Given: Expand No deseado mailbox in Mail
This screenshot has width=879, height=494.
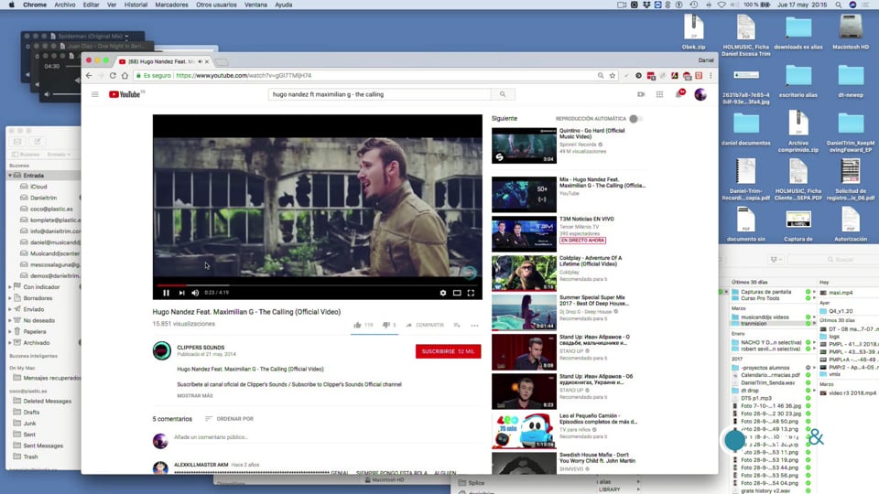Looking at the screenshot, I should [10, 320].
